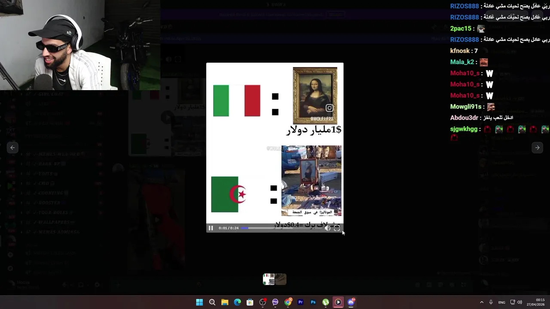The height and width of the screenshot is (309, 550).
Task: Open system volume tray icon
Action: [x=519, y=302]
